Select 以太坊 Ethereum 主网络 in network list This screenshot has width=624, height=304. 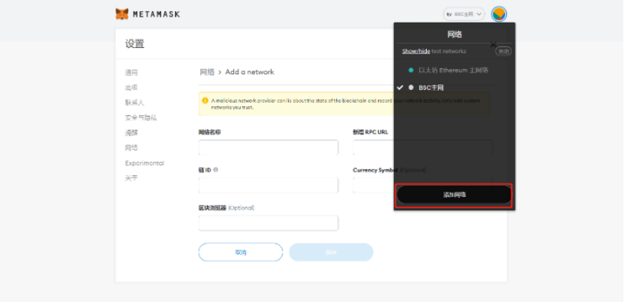[x=454, y=70]
